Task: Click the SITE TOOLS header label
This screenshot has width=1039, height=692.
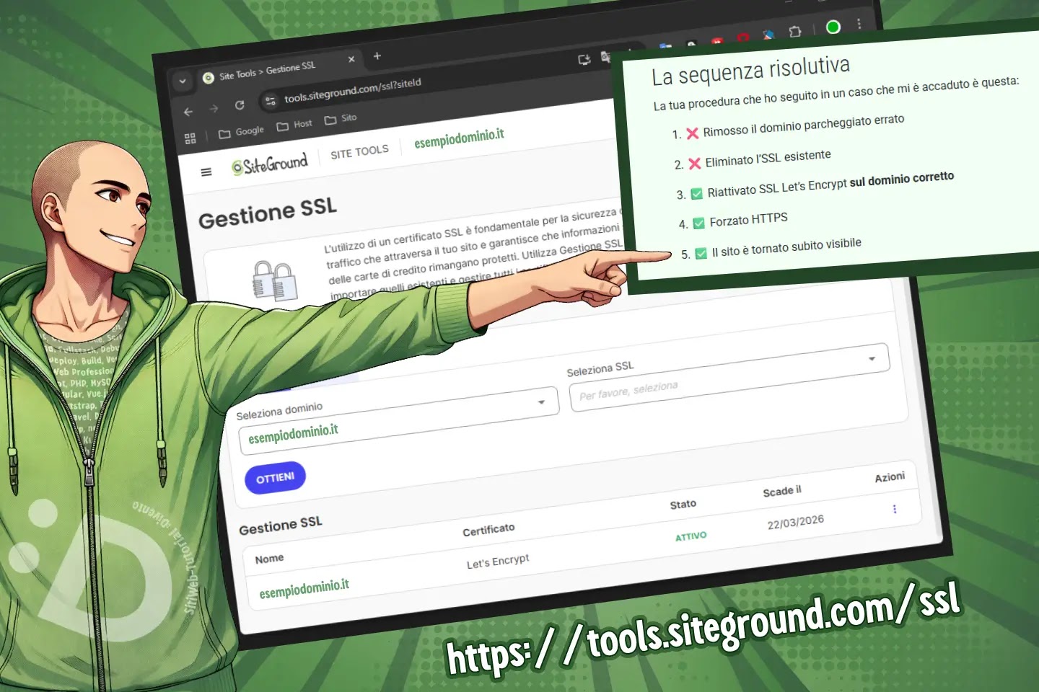Action: [x=359, y=151]
